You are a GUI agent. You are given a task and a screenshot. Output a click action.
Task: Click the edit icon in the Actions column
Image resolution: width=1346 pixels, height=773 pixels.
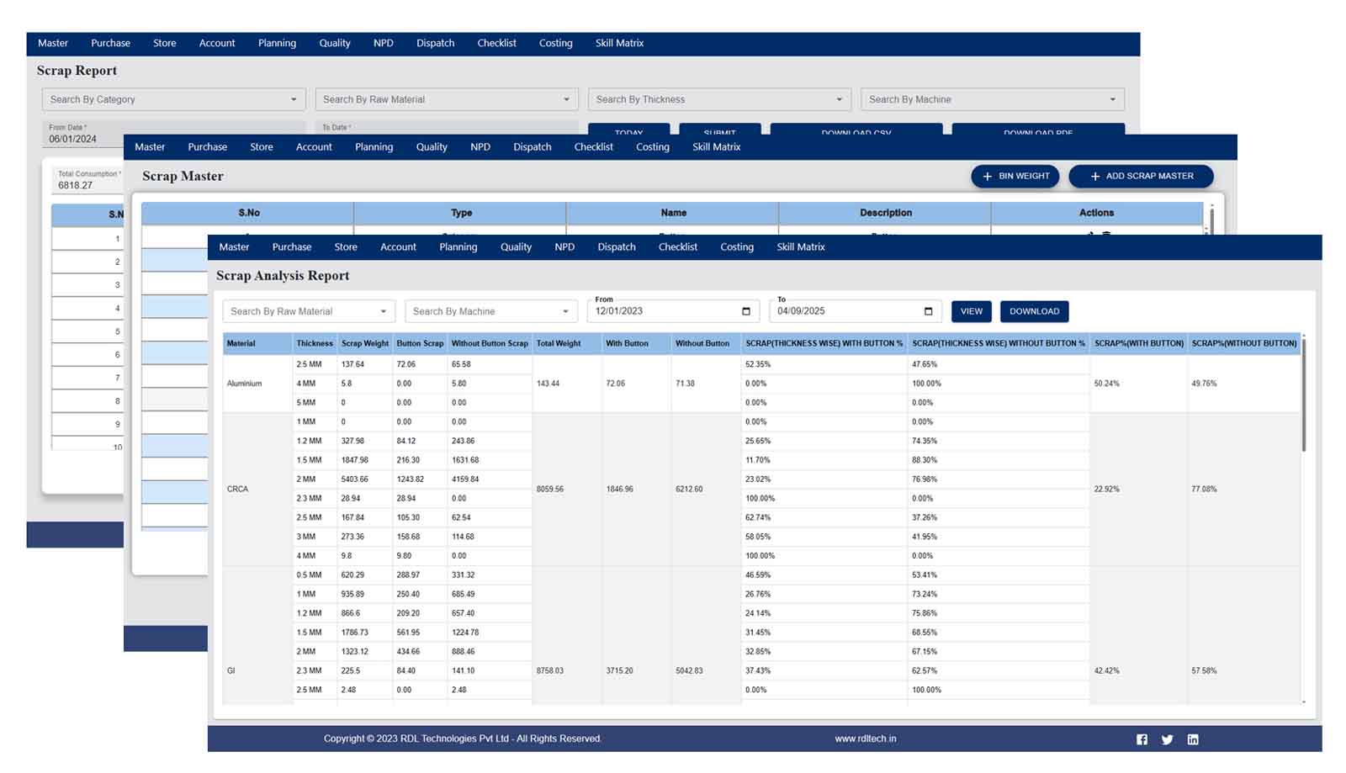[1091, 234]
